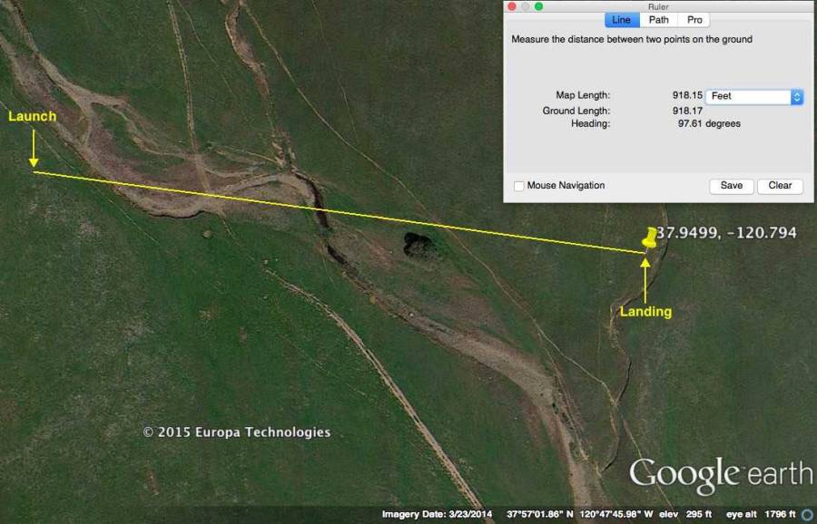The height and width of the screenshot is (524, 817).
Task: Save the ruler measurement
Action: (731, 186)
